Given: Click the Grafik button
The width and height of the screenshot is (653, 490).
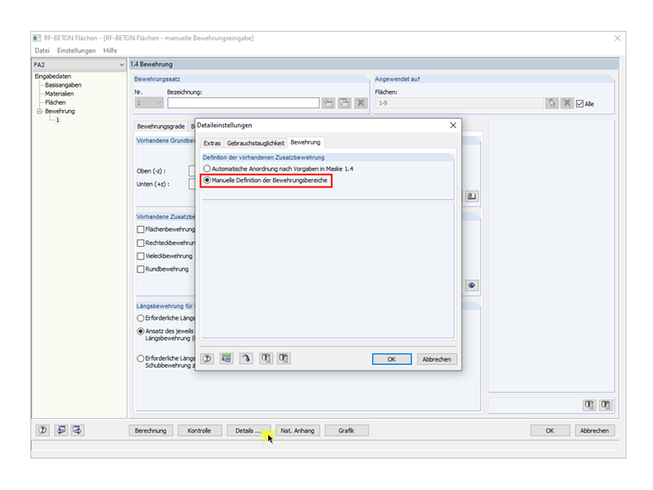Looking at the screenshot, I should click(x=346, y=431).
